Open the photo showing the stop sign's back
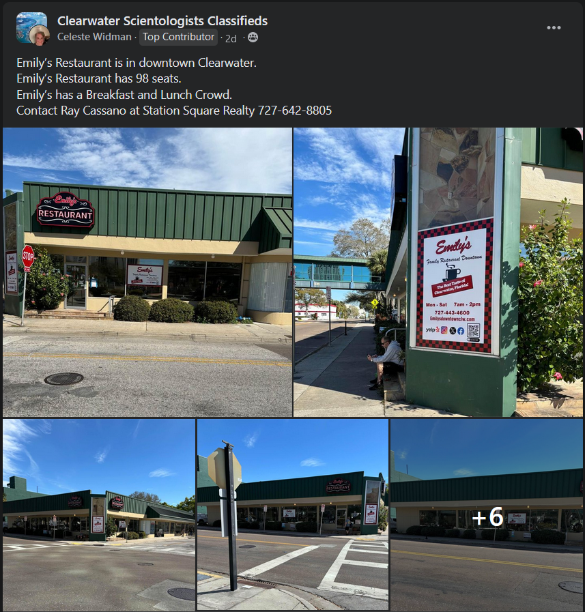This screenshot has height=612, width=585. [293, 514]
